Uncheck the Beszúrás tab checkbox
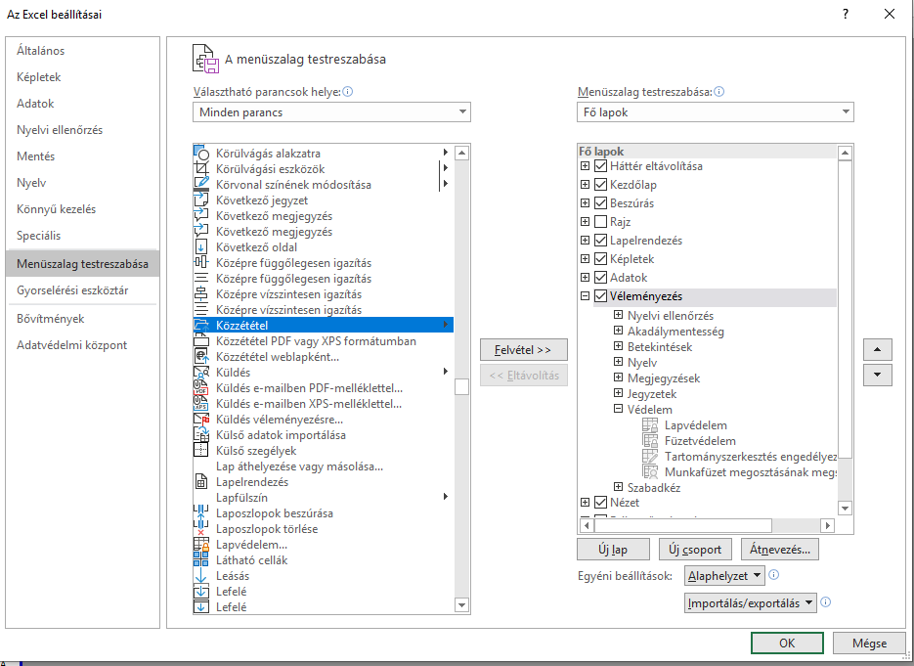 tap(601, 203)
